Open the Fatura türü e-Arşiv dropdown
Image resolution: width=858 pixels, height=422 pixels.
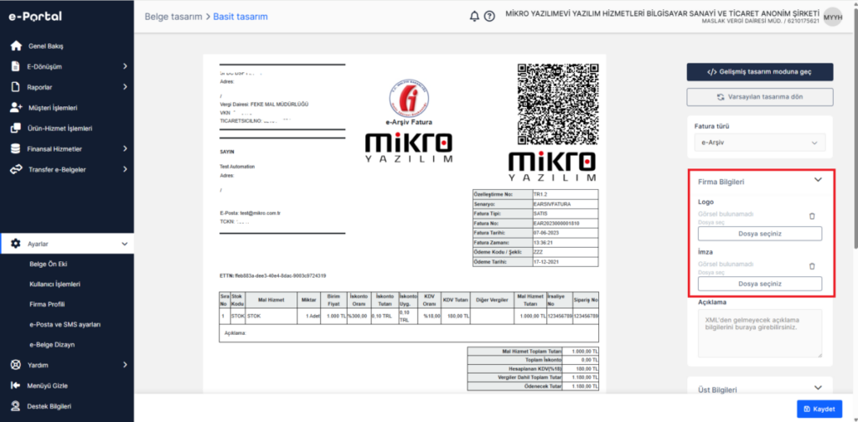tap(759, 142)
